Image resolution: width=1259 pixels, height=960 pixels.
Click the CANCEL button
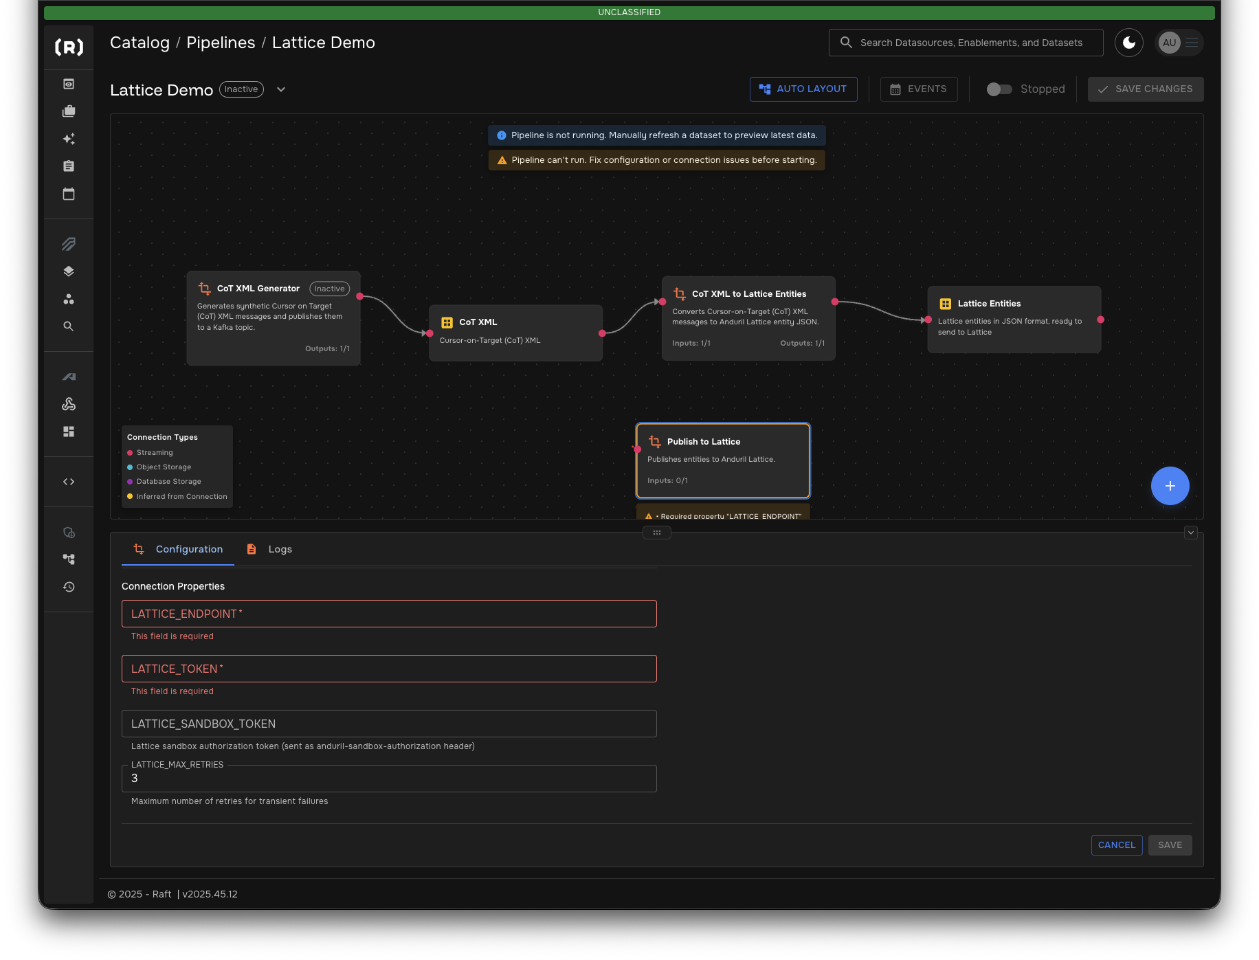(x=1117, y=845)
